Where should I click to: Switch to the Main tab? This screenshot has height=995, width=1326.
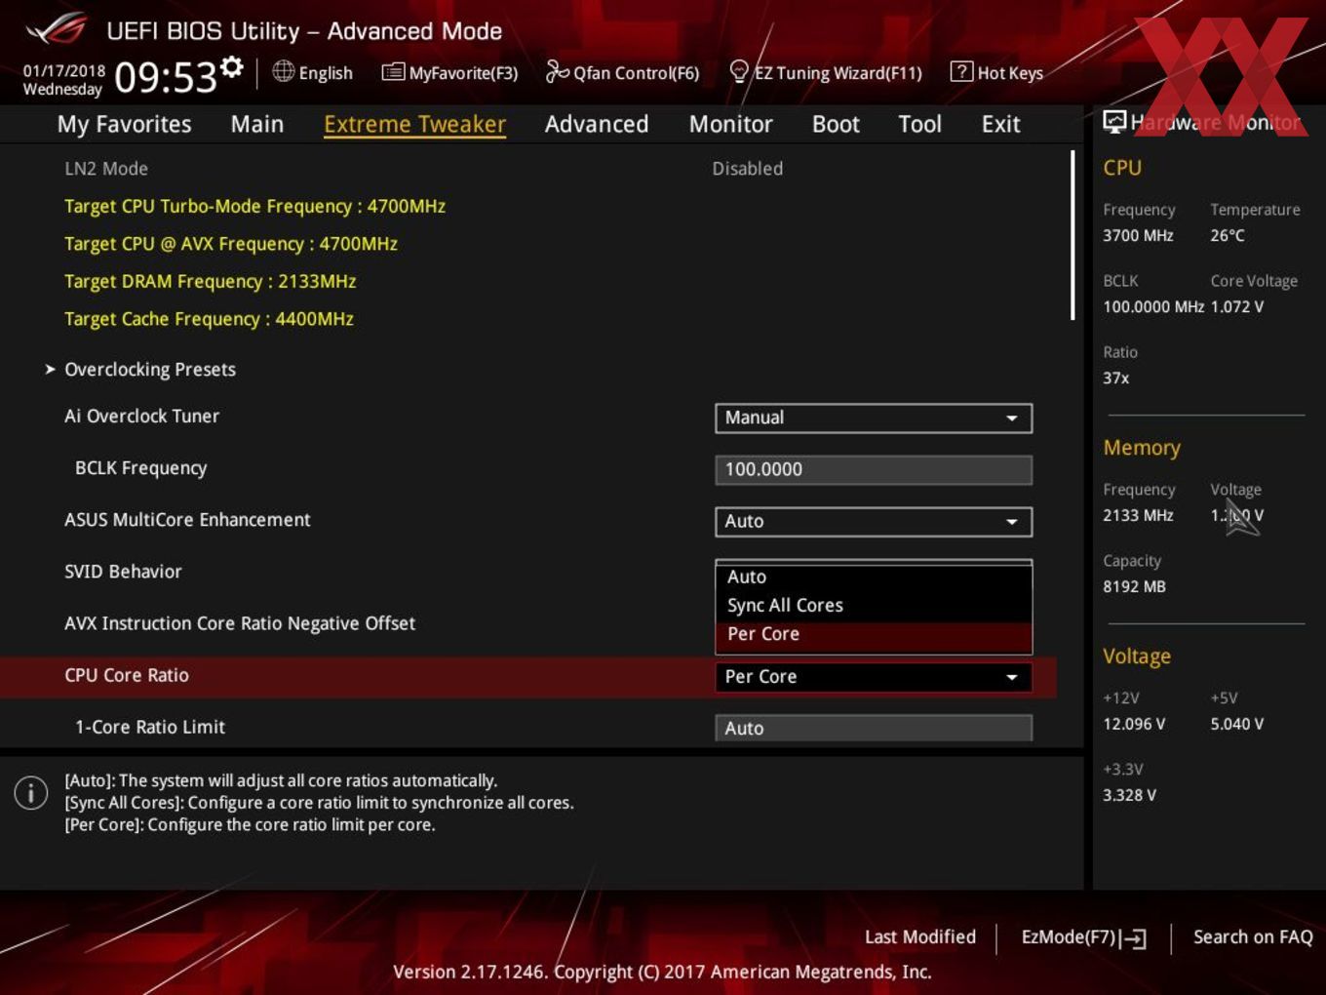(x=257, y=124)
